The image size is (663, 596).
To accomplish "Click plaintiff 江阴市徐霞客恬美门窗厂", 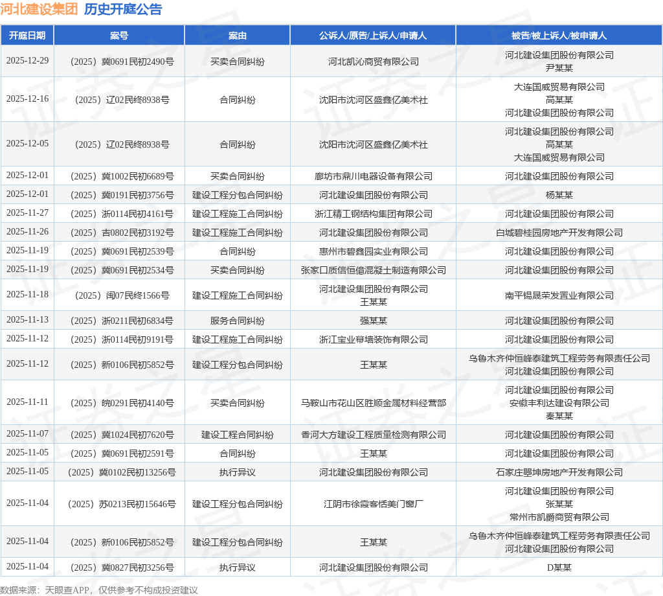I will [x=374, y=504].
